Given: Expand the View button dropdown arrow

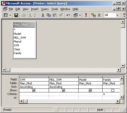Looking at the screenshot, I should (x=10, y=15).
